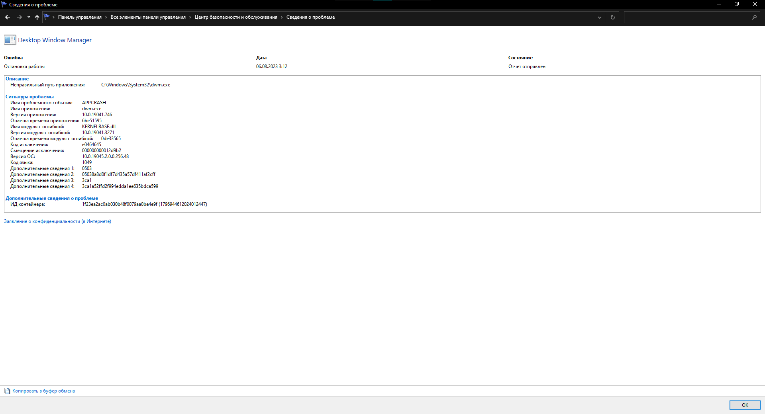Screen dimensions: 765x414
Task: Click the container ID value starting '1f23ea2ac0ab'
Action: (145, 204)
